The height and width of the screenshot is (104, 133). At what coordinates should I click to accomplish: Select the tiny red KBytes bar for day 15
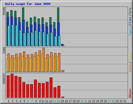pos(63,97)
